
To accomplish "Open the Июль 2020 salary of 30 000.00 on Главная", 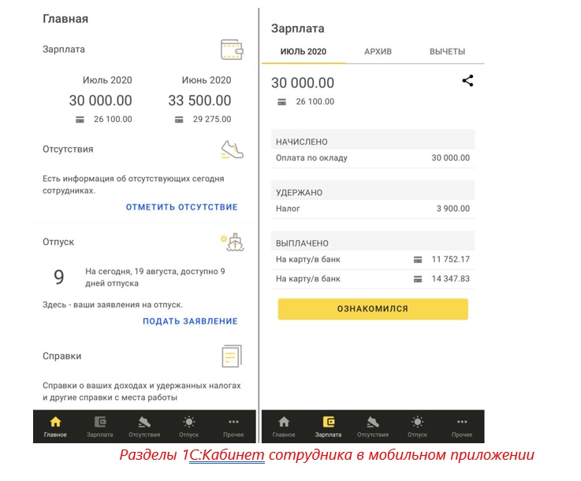I will pyautogui.click(x=100, y=100).
